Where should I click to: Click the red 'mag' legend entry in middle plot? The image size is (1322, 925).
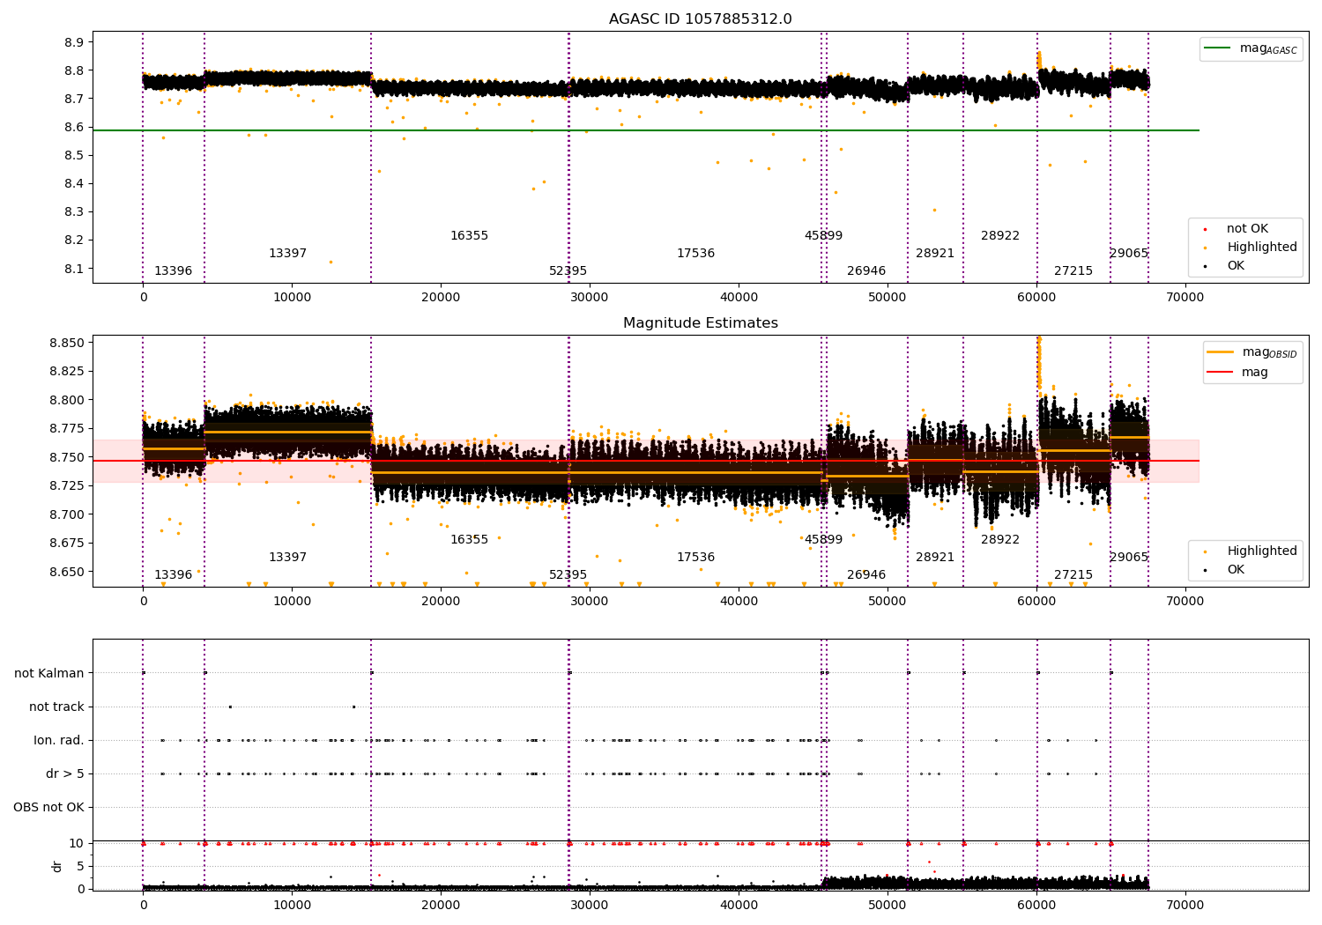[1238, 373]
